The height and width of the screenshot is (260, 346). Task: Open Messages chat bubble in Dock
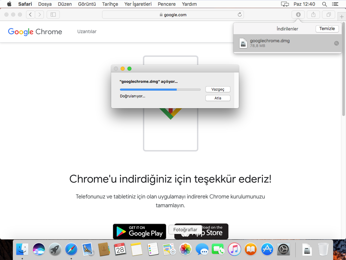[202, 250]
